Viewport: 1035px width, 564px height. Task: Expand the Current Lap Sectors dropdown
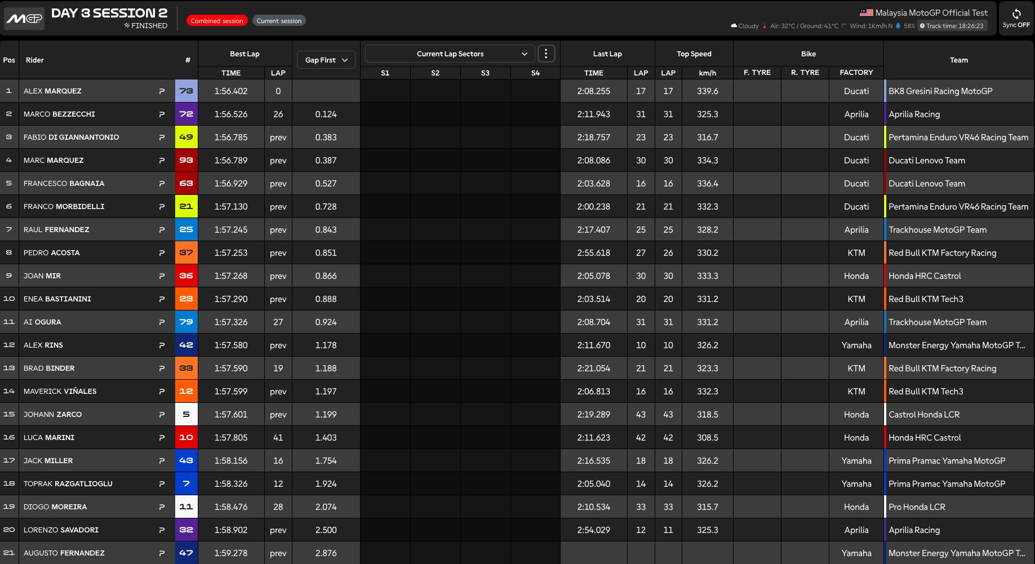pyautogui.click(x=450, y=54)
